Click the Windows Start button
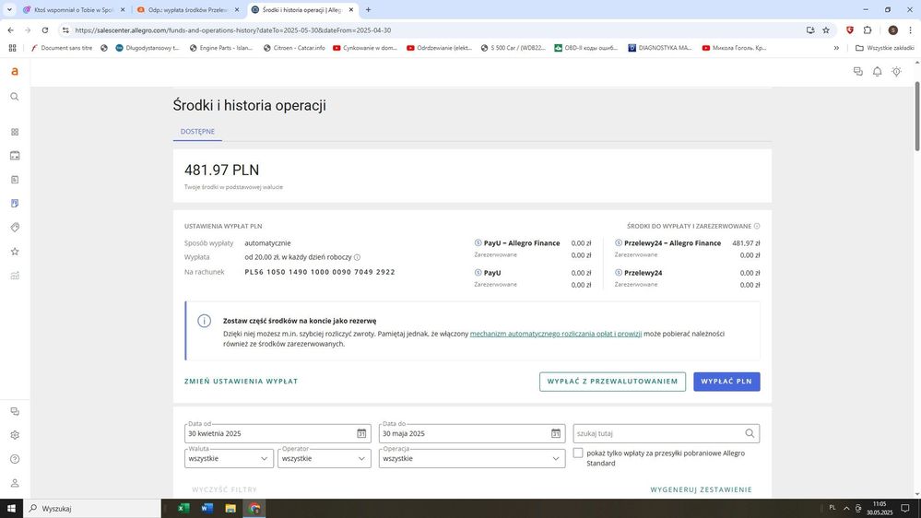The height and width of the screenshot is (518, 921). coord(11,508)
